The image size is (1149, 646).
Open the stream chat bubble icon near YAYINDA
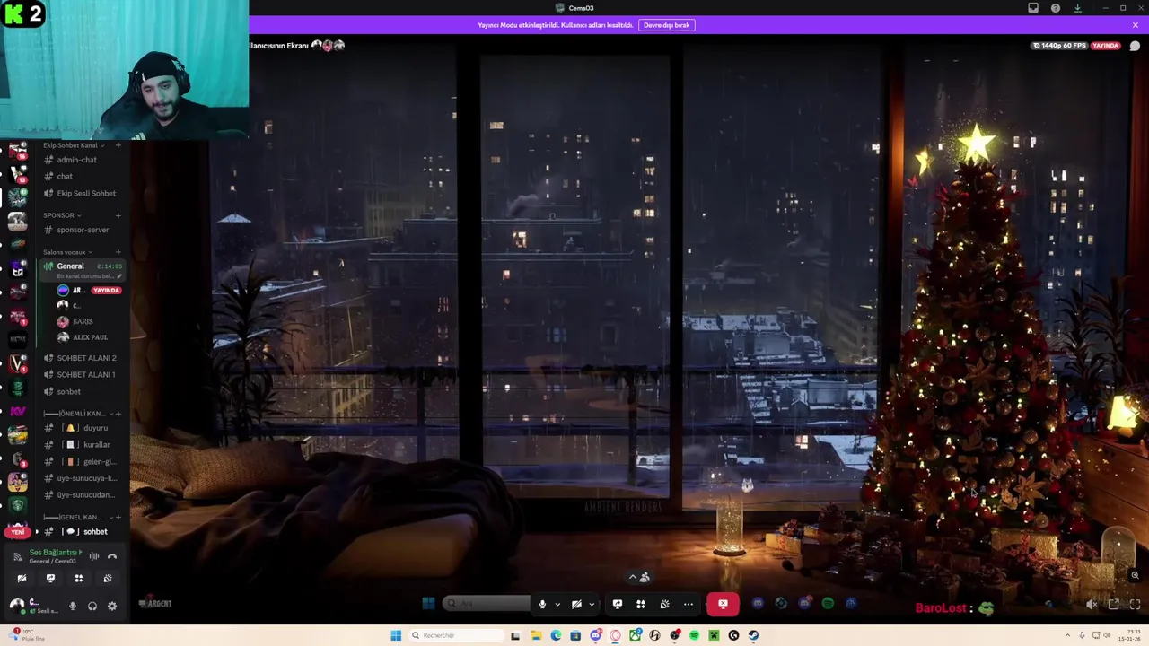pos(1135,46)
